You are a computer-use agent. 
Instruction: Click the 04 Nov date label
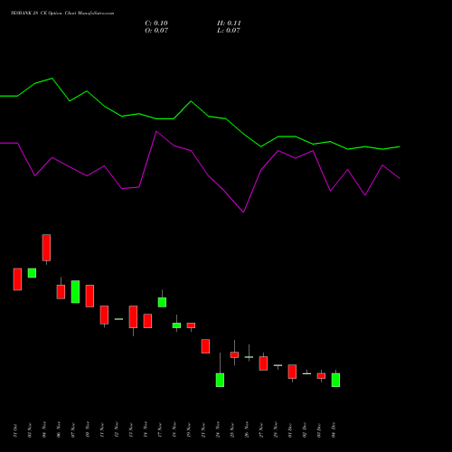coord(44,430)
